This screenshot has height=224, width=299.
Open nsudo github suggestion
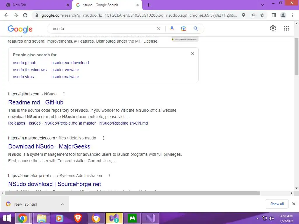click(x=25, y=63)
